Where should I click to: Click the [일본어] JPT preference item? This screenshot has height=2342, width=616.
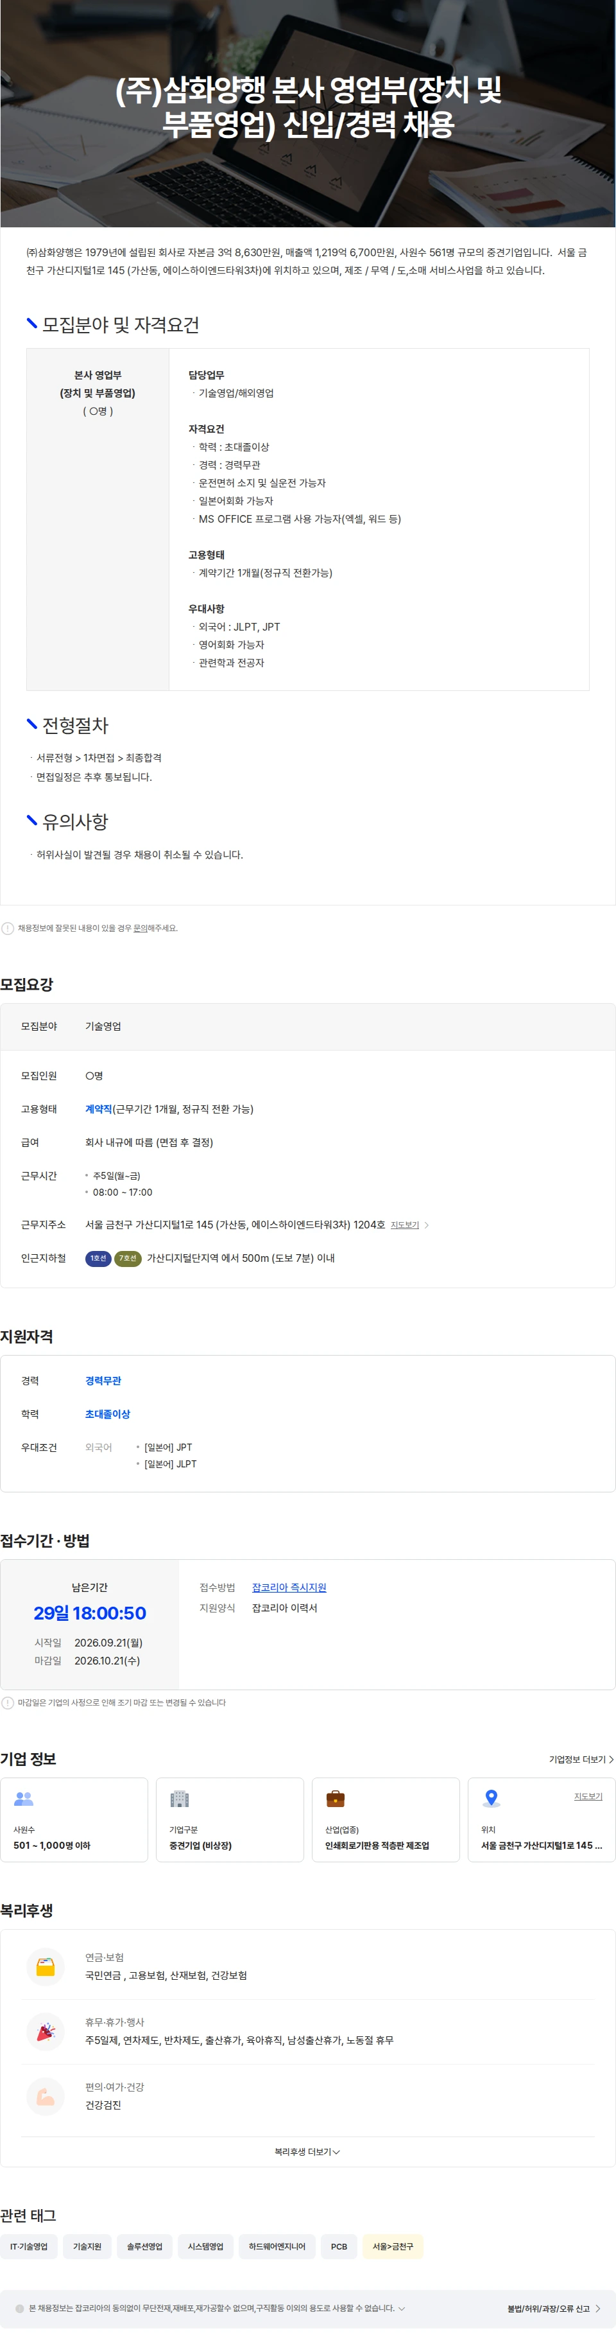pos(168,1447)
